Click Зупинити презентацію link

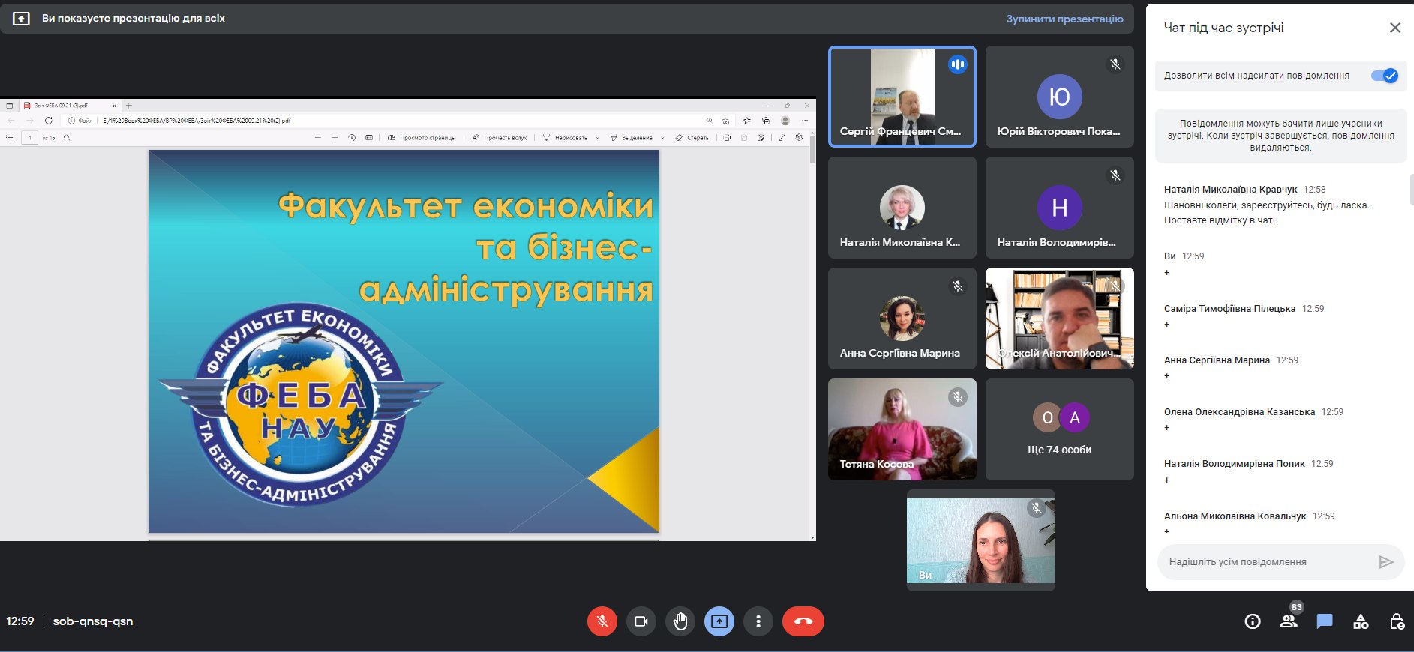click(x=1064, y=19)
